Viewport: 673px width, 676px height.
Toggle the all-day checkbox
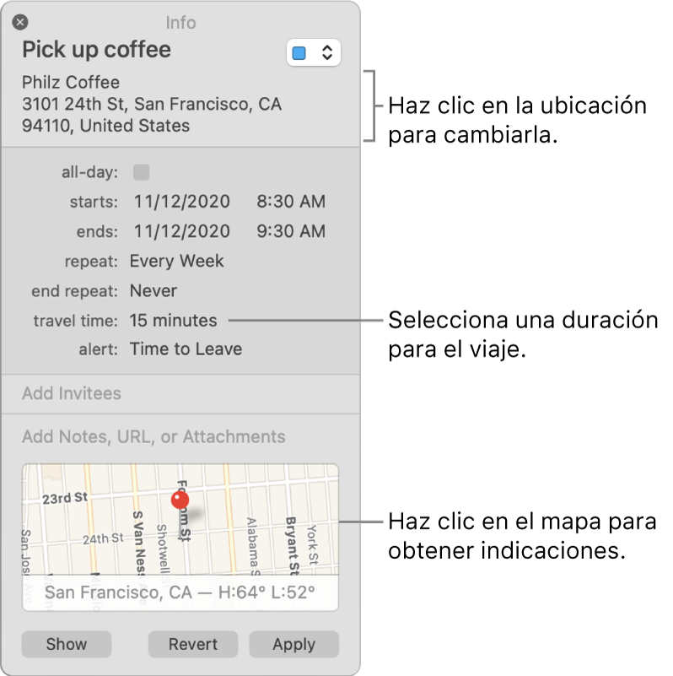[142, 172]
